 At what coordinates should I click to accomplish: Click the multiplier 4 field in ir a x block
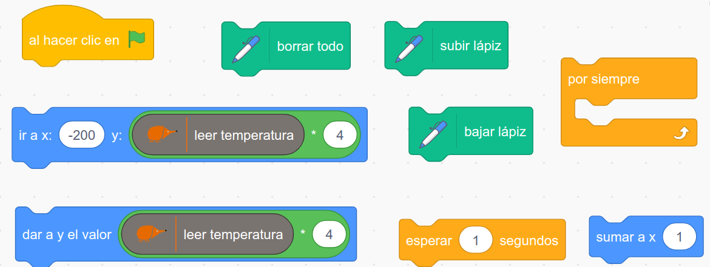tap(340, 134)
